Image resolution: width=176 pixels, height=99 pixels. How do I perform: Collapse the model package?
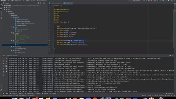[x=12, y=41]
